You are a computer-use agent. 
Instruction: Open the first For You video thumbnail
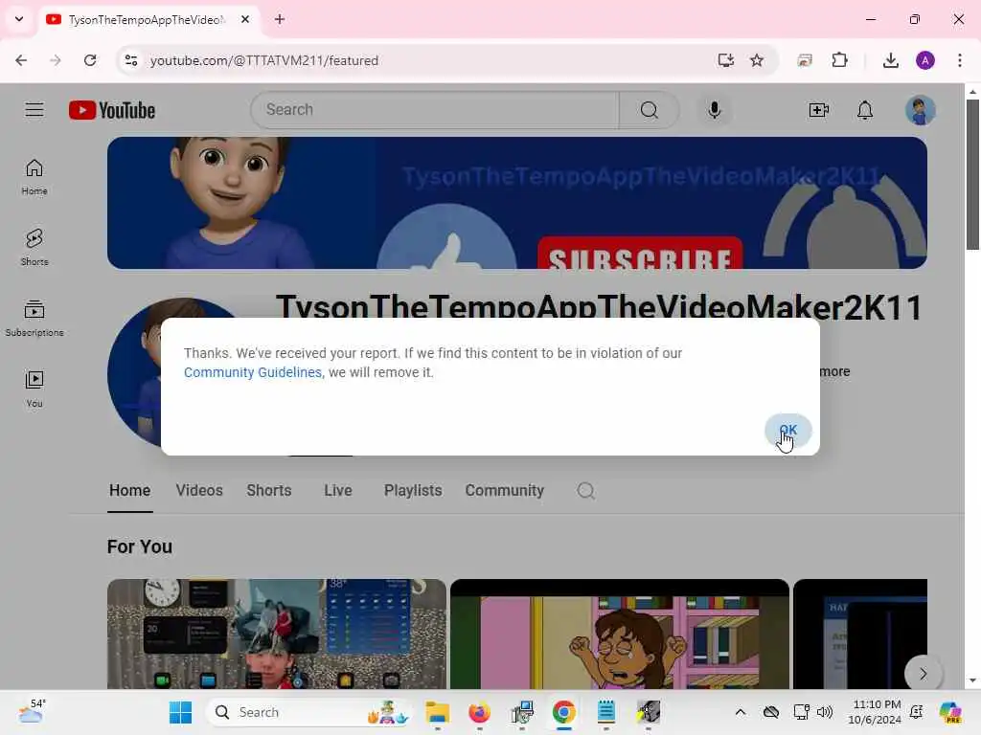(x=277, y=634)
